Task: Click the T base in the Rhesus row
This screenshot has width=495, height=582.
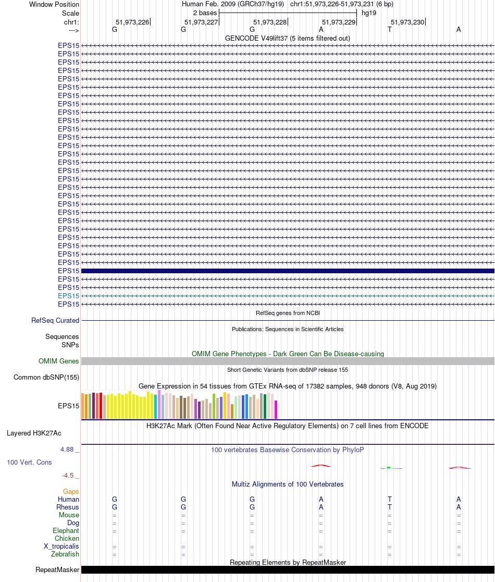Action: point(390,507)
